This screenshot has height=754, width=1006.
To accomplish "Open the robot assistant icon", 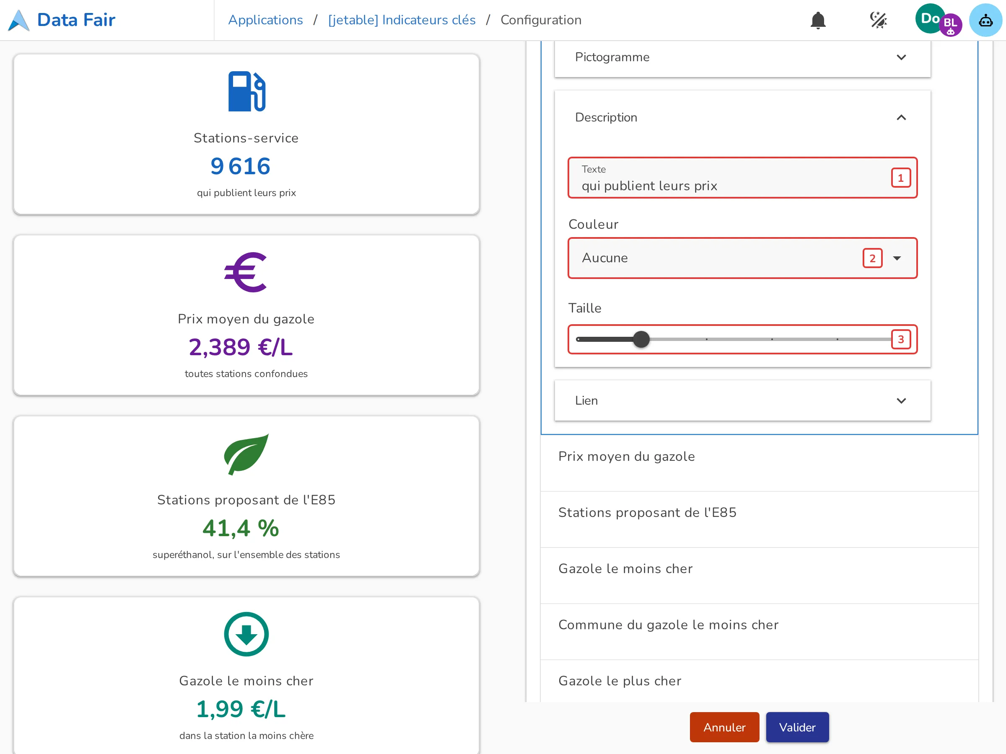I will pyautogui.click(x=985, y=20).
